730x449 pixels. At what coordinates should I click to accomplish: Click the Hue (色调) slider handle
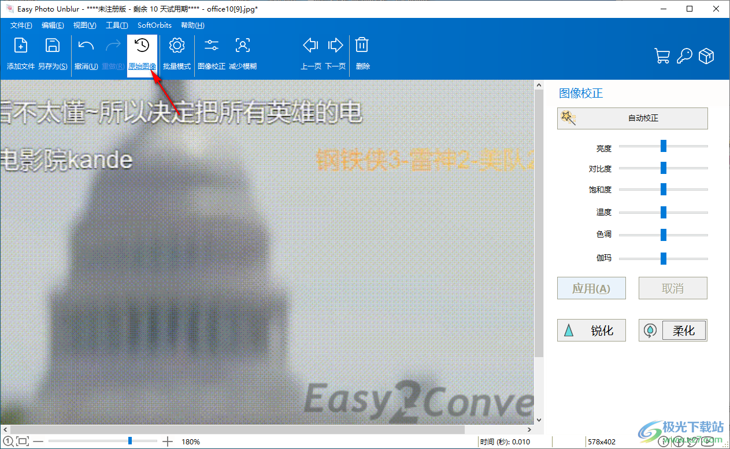(664, 235)
